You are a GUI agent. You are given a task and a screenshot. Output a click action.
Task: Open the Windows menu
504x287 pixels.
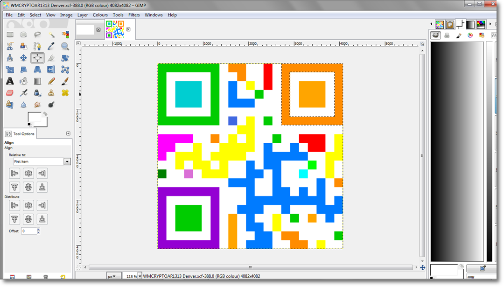click(154, 15)
